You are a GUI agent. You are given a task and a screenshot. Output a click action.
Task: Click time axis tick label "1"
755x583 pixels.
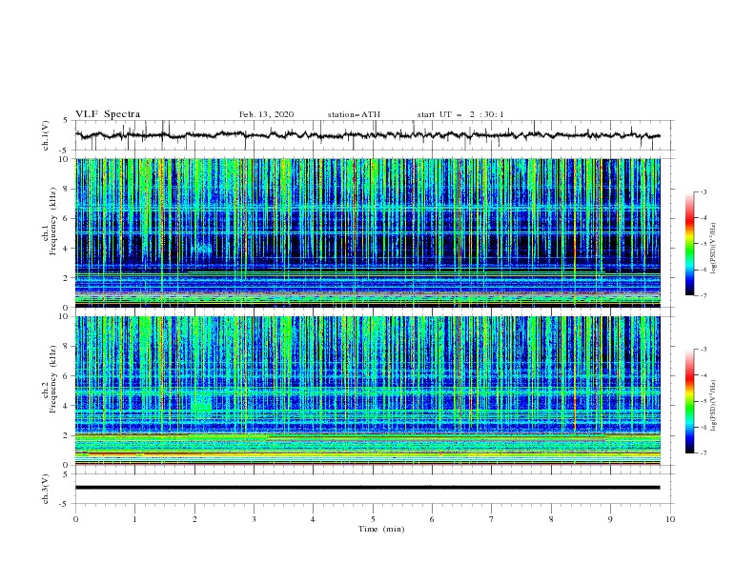point(134,519)
